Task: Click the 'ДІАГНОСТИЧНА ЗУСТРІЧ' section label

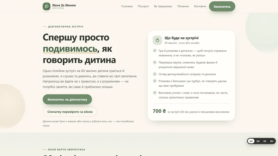Action: 66,27
